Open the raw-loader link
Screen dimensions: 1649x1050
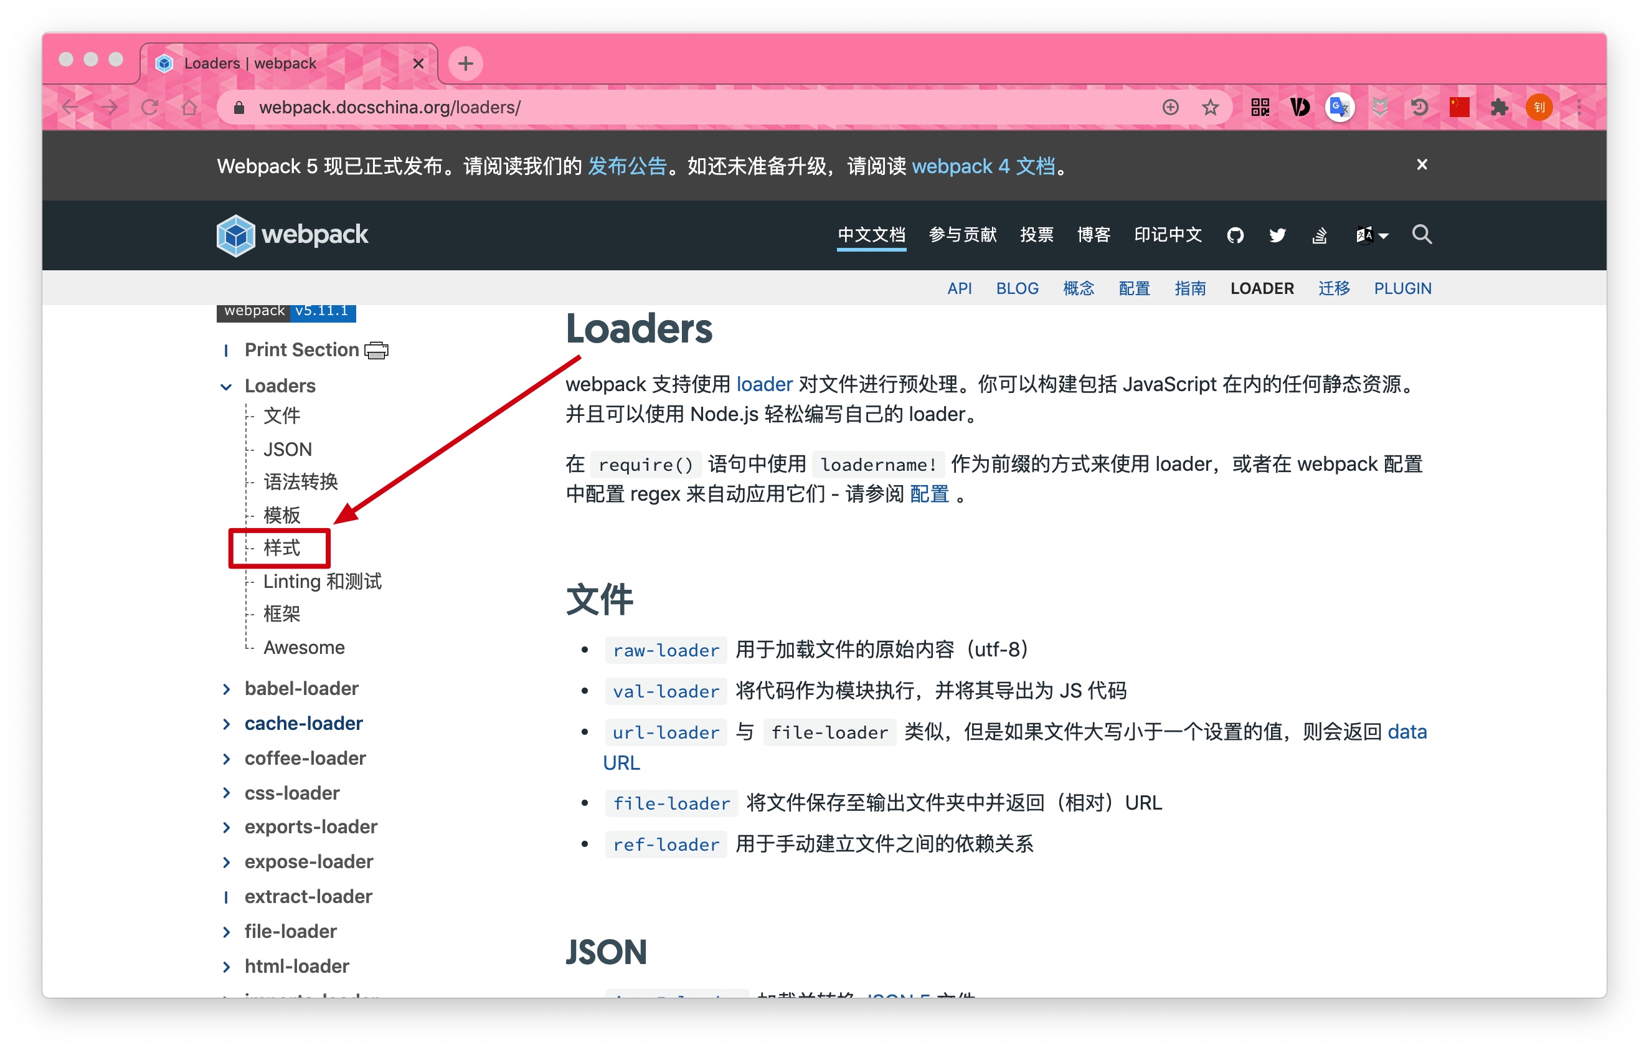coord(665,650)
